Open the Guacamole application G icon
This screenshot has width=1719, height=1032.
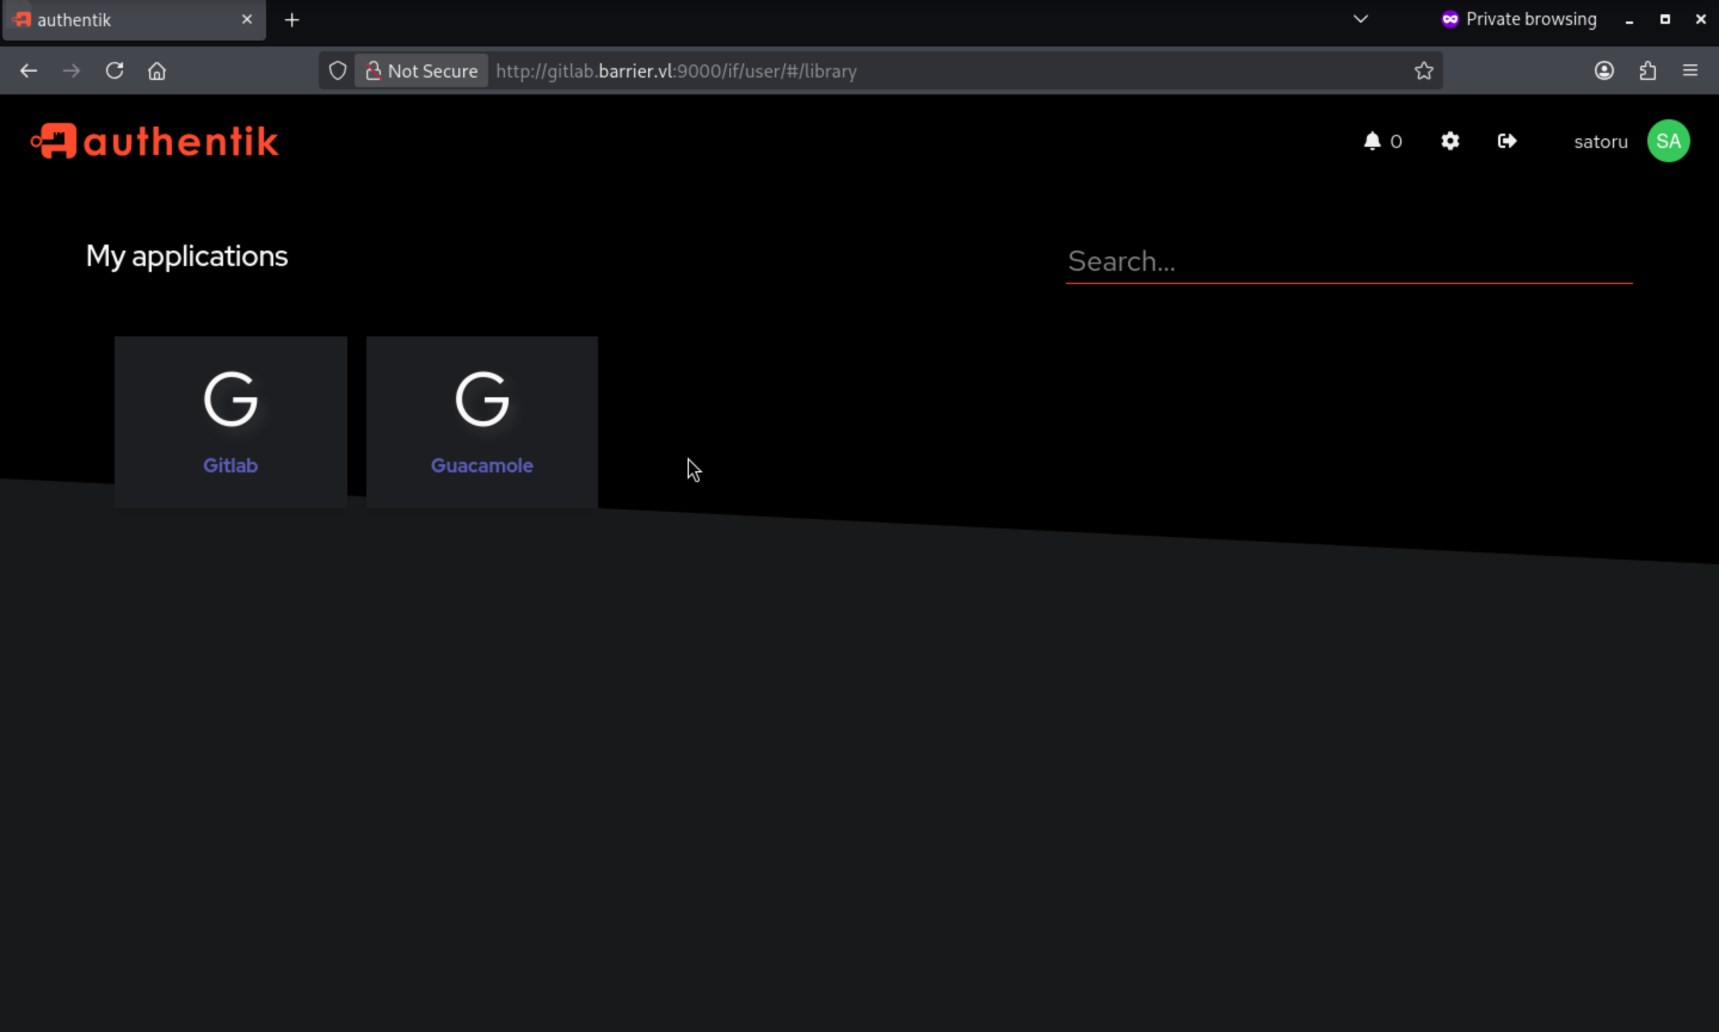(482, 399)
